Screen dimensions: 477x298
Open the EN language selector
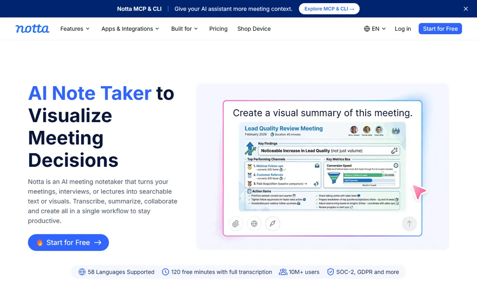pos(375,29)
